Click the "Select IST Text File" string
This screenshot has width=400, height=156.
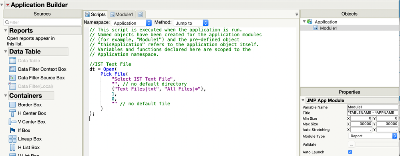[x=143, y=79]
